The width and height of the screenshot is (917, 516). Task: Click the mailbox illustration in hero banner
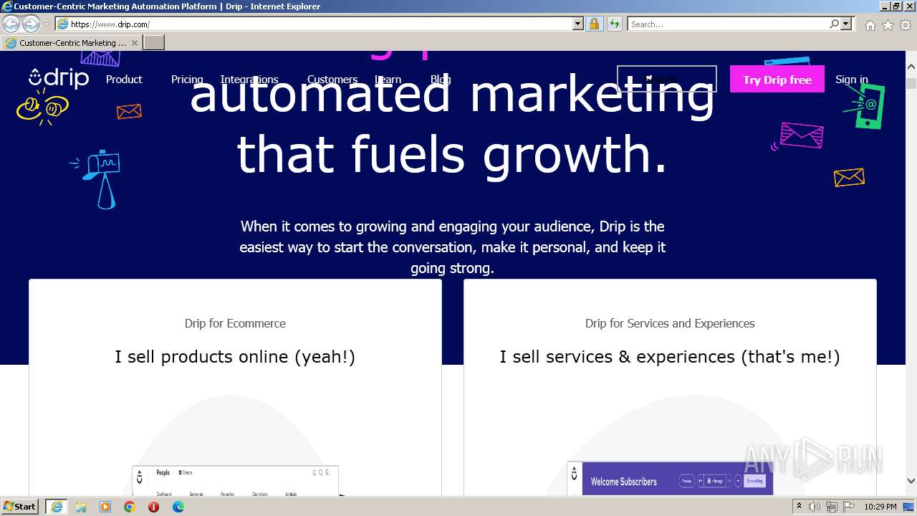96,178
